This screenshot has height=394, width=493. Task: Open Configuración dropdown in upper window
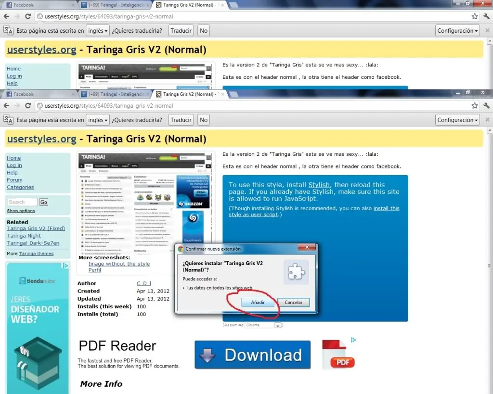457,30
